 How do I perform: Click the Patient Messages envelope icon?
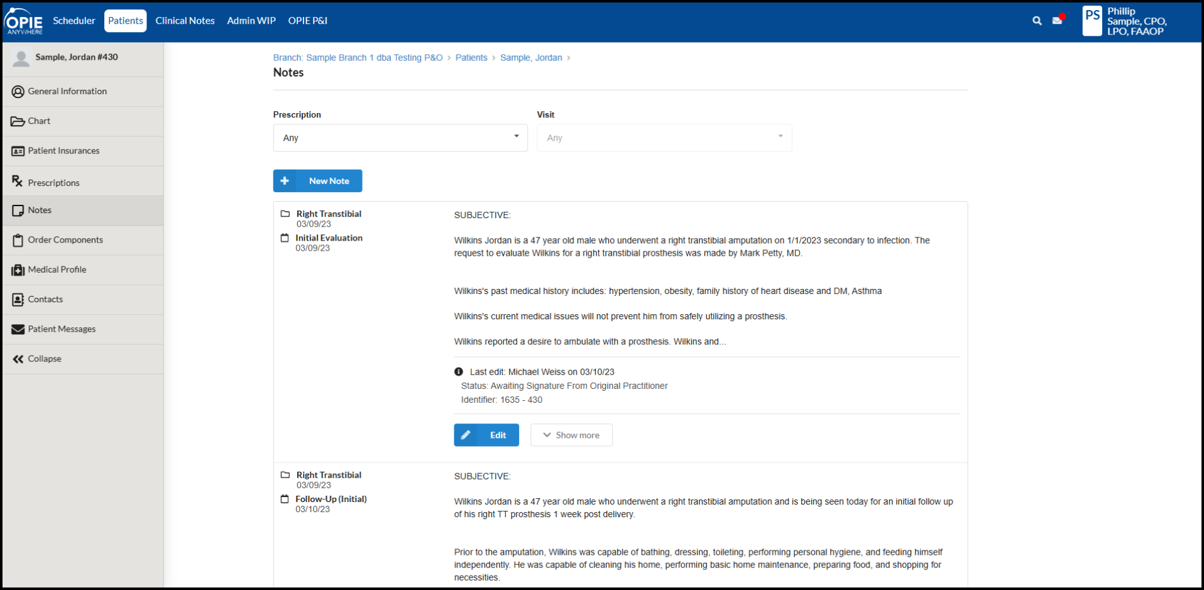18,329
